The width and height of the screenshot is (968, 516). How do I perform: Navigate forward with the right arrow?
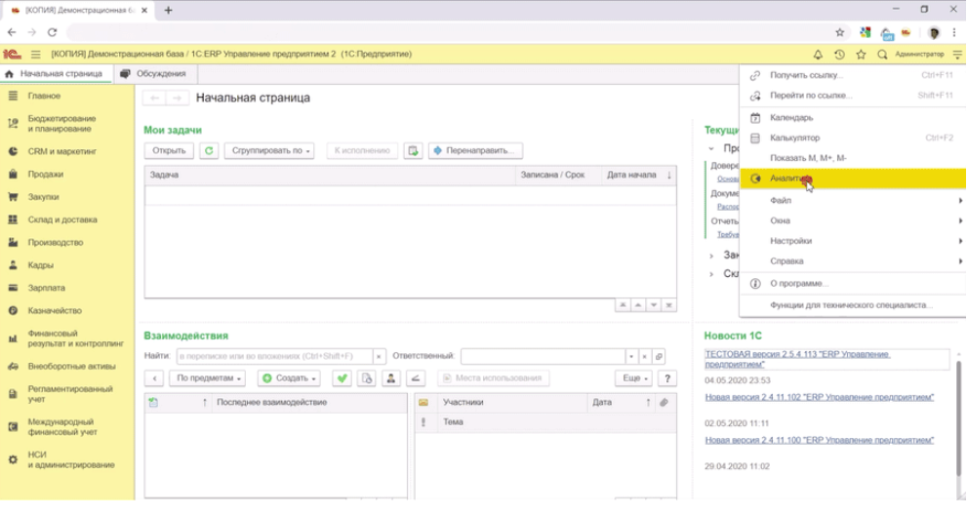coord(177,99)
